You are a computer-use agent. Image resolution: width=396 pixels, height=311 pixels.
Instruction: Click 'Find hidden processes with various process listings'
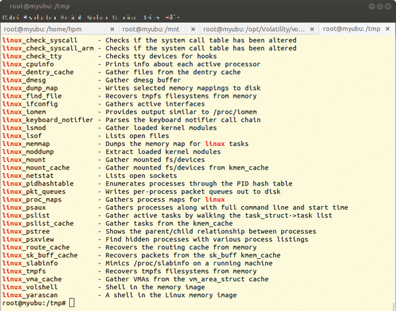(x=207, y=239)
